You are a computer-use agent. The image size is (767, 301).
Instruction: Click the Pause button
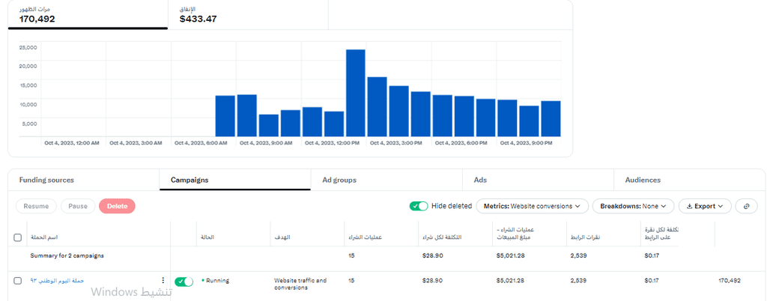pyautogui.click(x=78, y=206)
